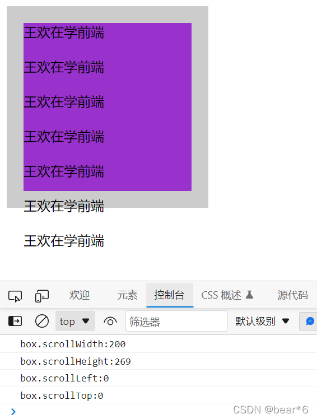Show the console sidebar panel icon
The height and width of the screenshot is (419, 317).
(15, 321)
